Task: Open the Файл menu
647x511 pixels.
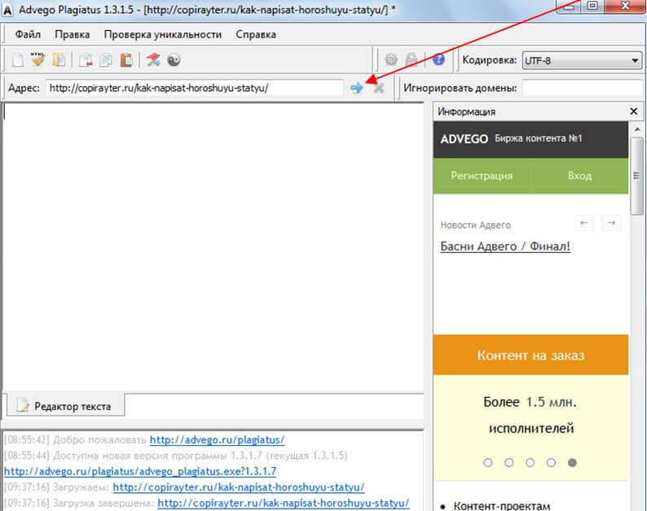Action: coord(28,34)
